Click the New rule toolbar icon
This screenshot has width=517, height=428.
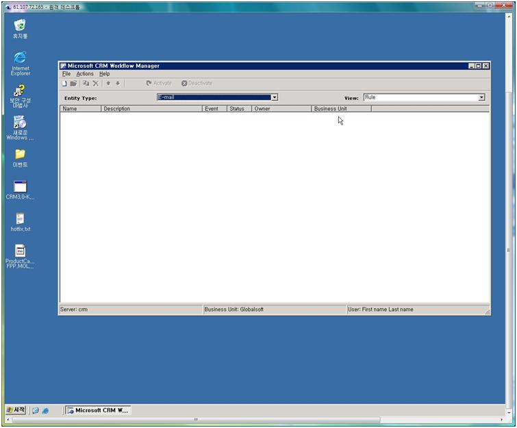pos(64,84)
